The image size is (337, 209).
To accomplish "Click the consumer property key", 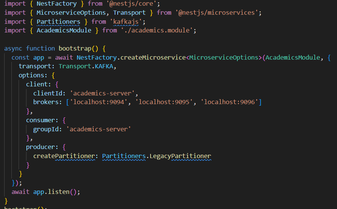I will (x=40, y=120).
